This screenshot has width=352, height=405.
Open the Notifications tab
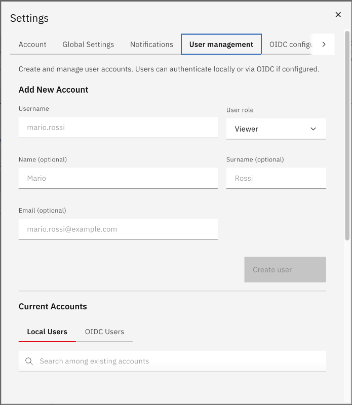click(151, 45)
